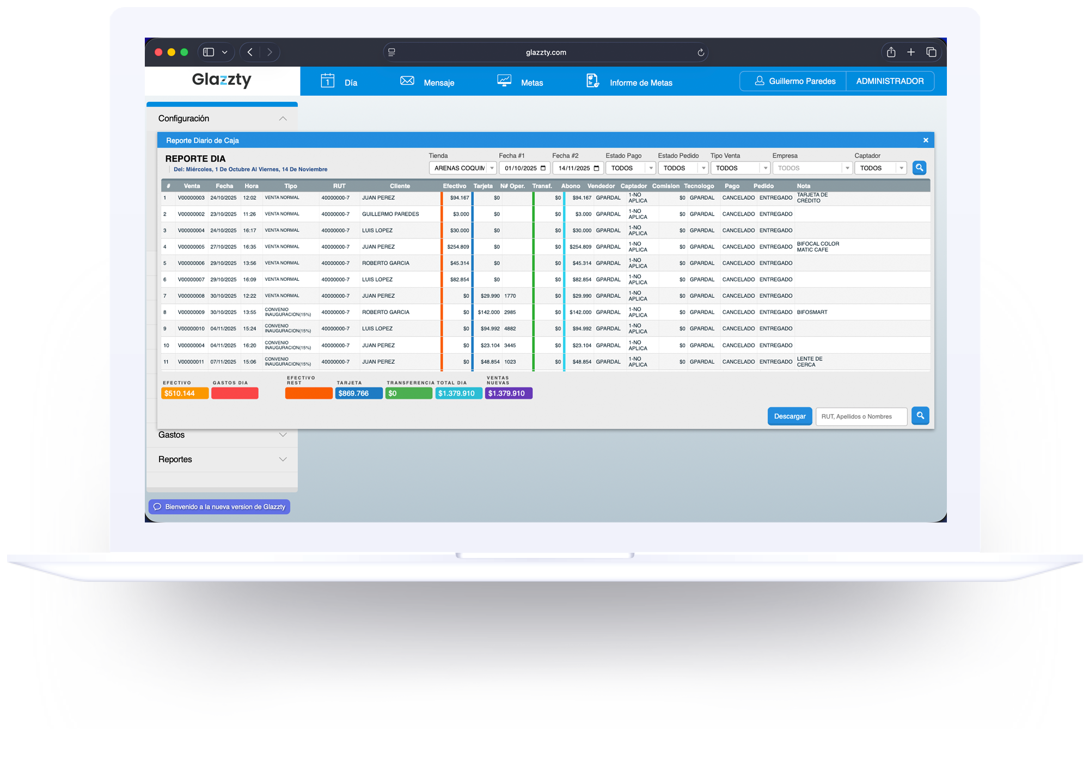The height and width of the screenshot is (762, 1089).
Task: Open the Día navigation item
Action: click(x=351, y=82)
